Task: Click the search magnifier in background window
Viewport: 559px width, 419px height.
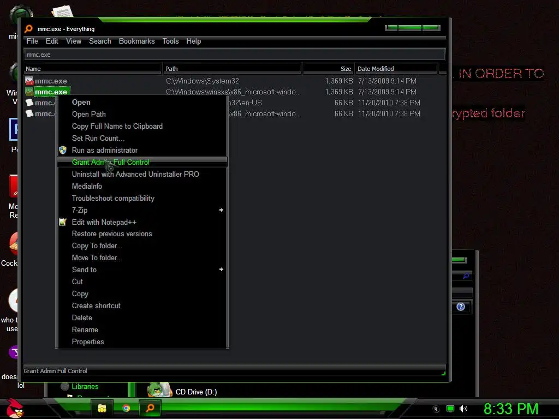Action: (466, 276)
